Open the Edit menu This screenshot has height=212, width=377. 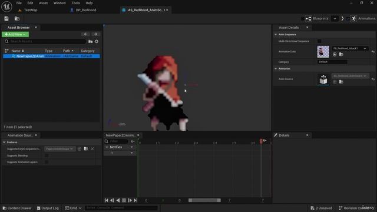(30, 3)
